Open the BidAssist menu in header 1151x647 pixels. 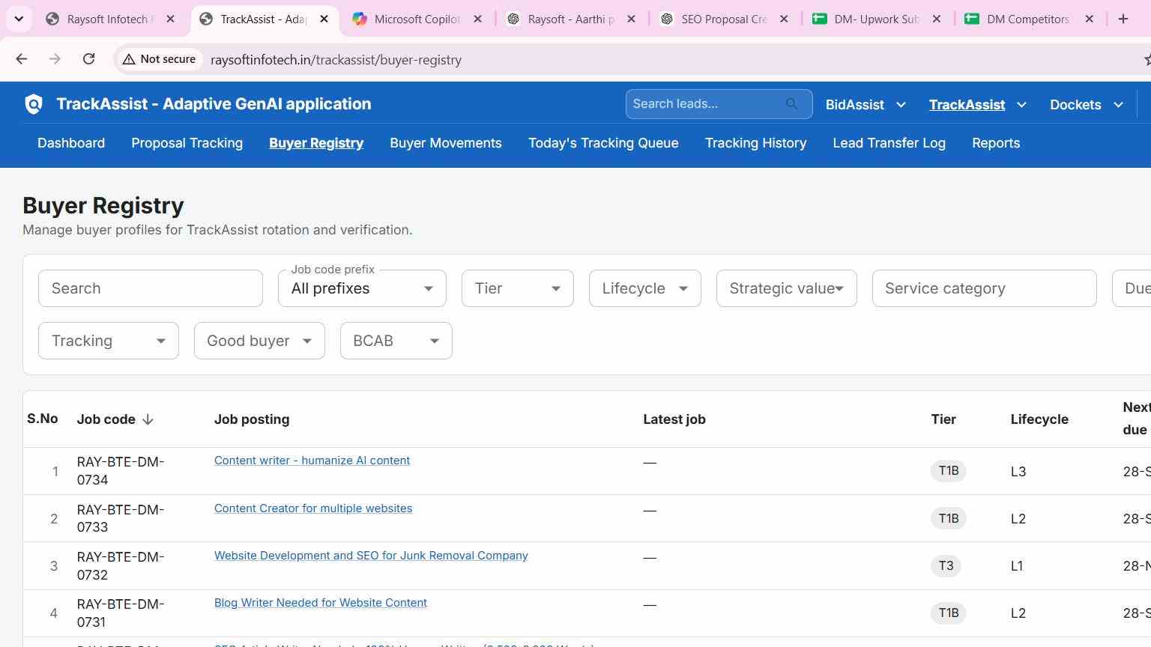coord(865,105)
